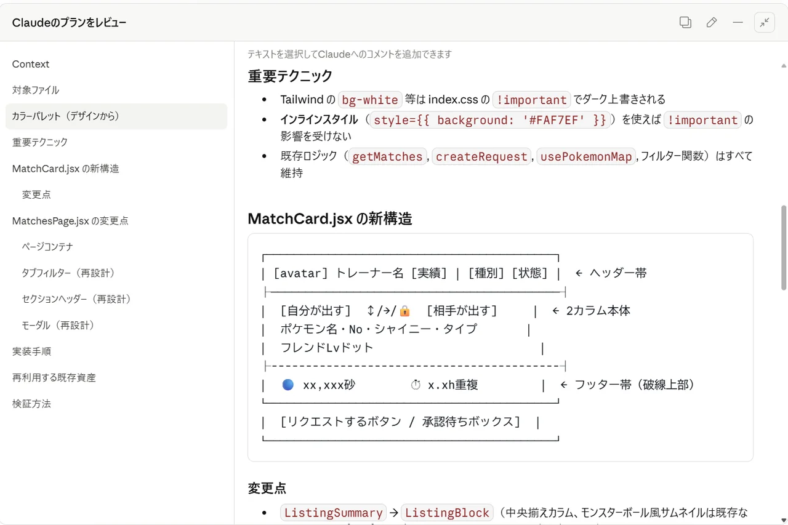Screen dimensions: 788x525
Task: Open the Context section in sidebar
Action: coord(31,64)
